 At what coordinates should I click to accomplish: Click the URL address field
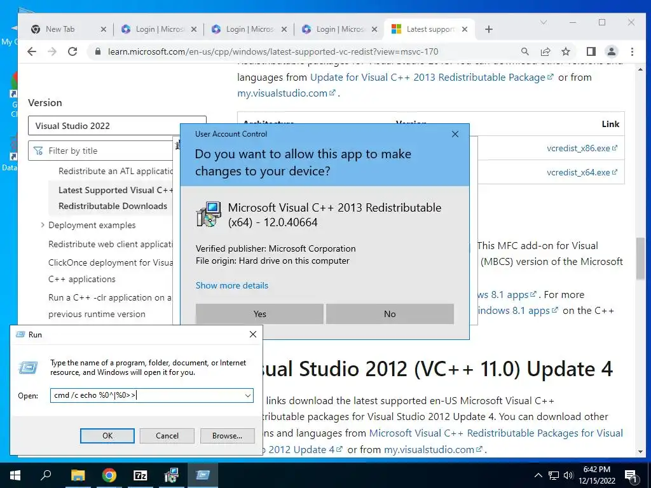(273, 51)
